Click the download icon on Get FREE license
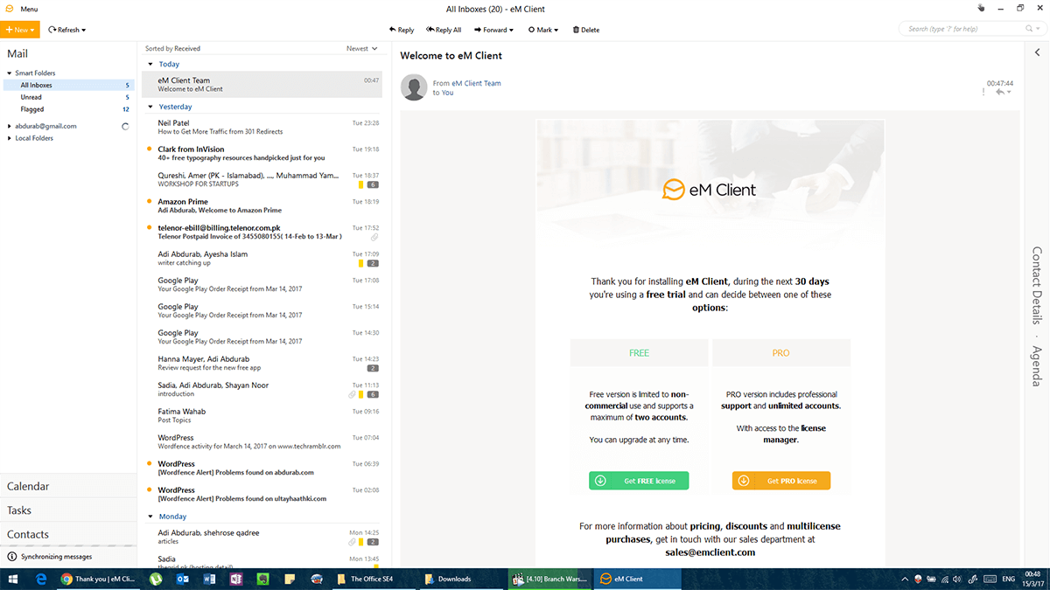The height and width of the screenshot is (590, 1050). pos(600,481)
